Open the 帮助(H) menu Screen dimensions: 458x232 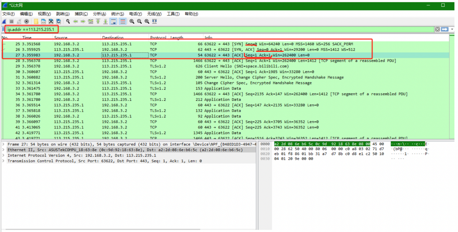click(191, 14)
